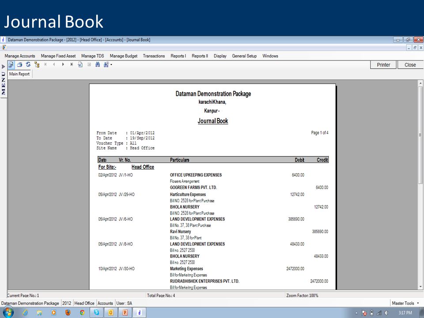Go to First Page toolbar arrow

pyautogui.click(x=45, y=64)
